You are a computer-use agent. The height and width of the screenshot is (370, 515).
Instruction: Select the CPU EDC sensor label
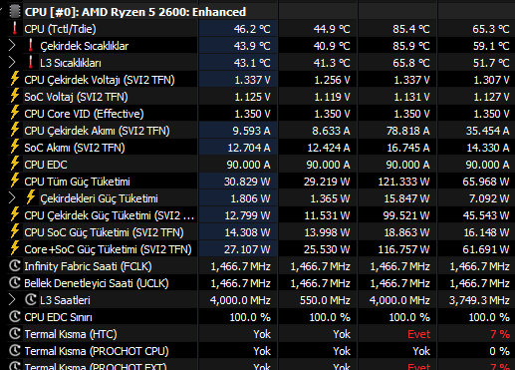[x=46, y=165]
